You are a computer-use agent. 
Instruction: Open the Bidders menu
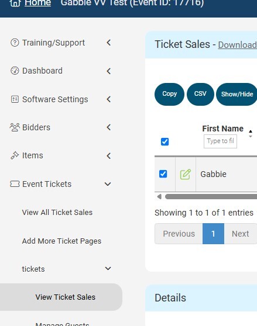(x=36, y=127)
